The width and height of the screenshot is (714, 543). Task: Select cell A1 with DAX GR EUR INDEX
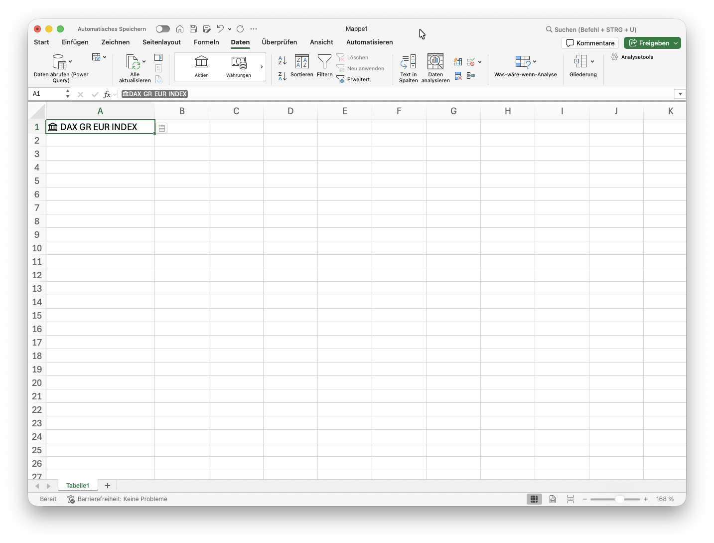pyautogui.click(x=100, y=127)
